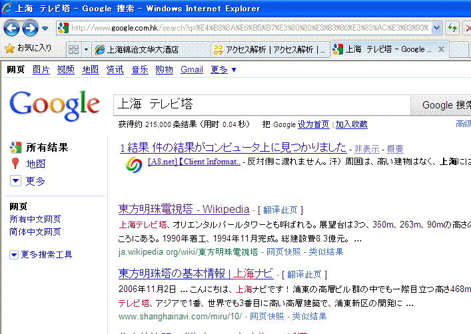Open desktop result 件の結果がコンピュータ上に見つかりました
The image size is (471, 334).
[x=233, y=148]
